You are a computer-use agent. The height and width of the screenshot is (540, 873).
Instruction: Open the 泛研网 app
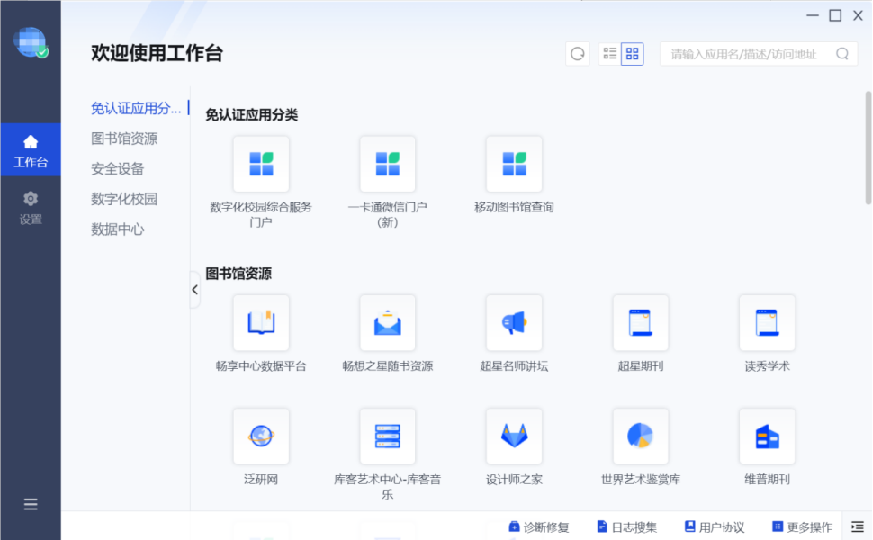260,436
